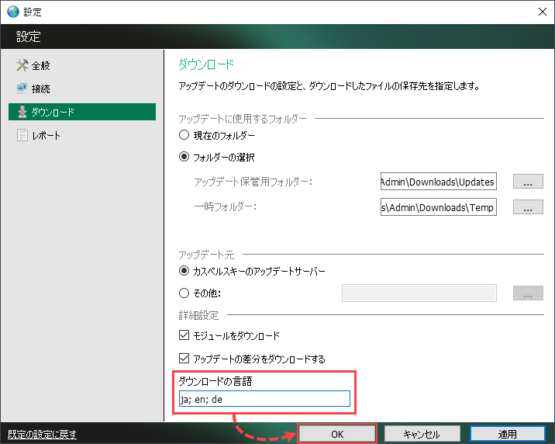The height and width of the screenshot is (444, 555).
Task: Click 既定の設定に戻す link
Action: point(42,435)
